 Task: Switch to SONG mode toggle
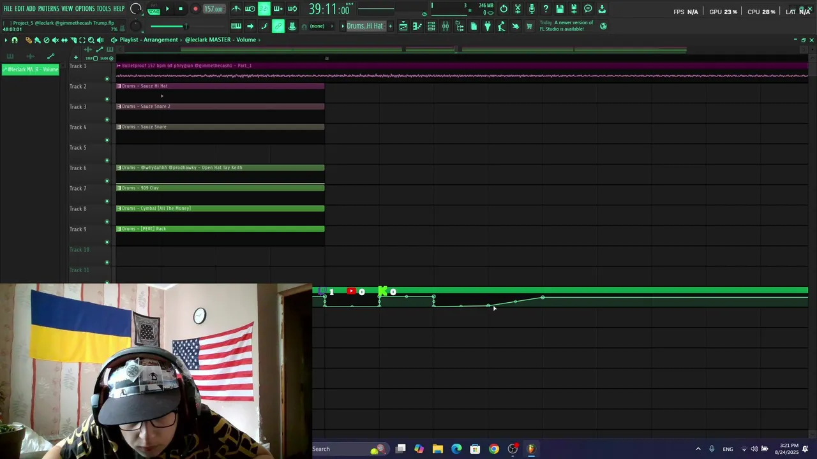[154, 11]
